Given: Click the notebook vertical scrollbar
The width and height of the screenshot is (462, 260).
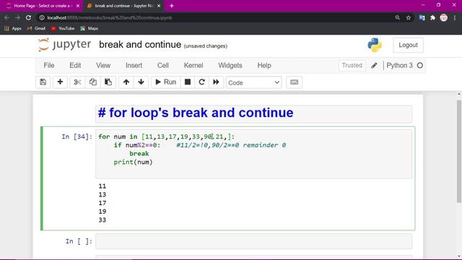Looking at the screenshot, I should tap(459, 152).
